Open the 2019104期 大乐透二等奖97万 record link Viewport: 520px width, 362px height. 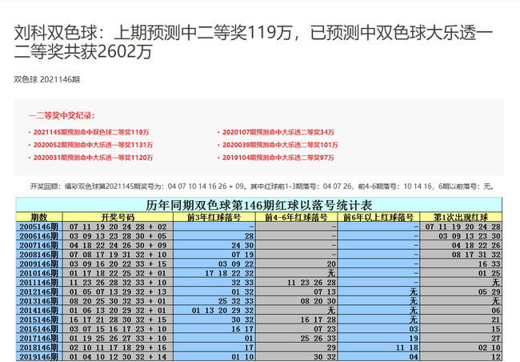278,158
